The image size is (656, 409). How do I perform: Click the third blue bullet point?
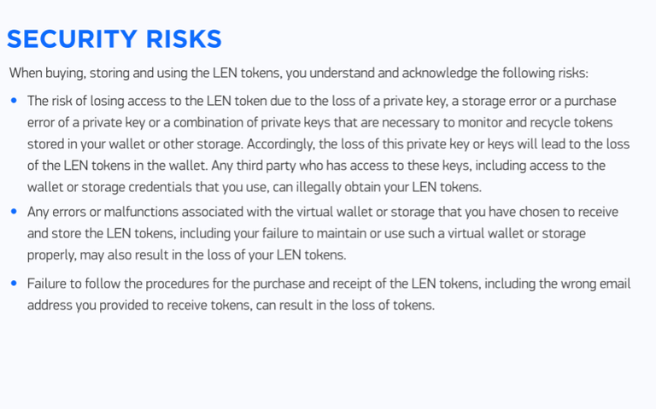tap(14, 283)
